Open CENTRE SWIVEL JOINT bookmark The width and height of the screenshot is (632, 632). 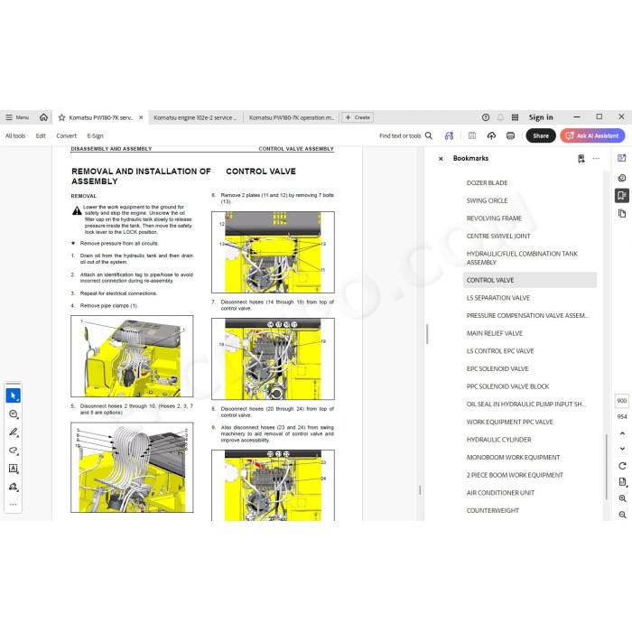click(498, 237)
